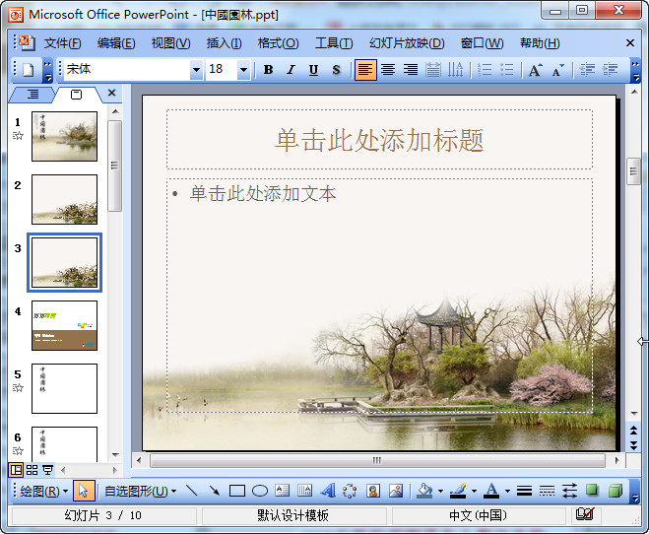Open the AutoShapes (自选图形) dropdown

141,491
